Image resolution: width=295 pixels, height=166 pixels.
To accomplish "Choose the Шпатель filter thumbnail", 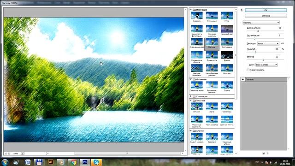I will point(227,68).
